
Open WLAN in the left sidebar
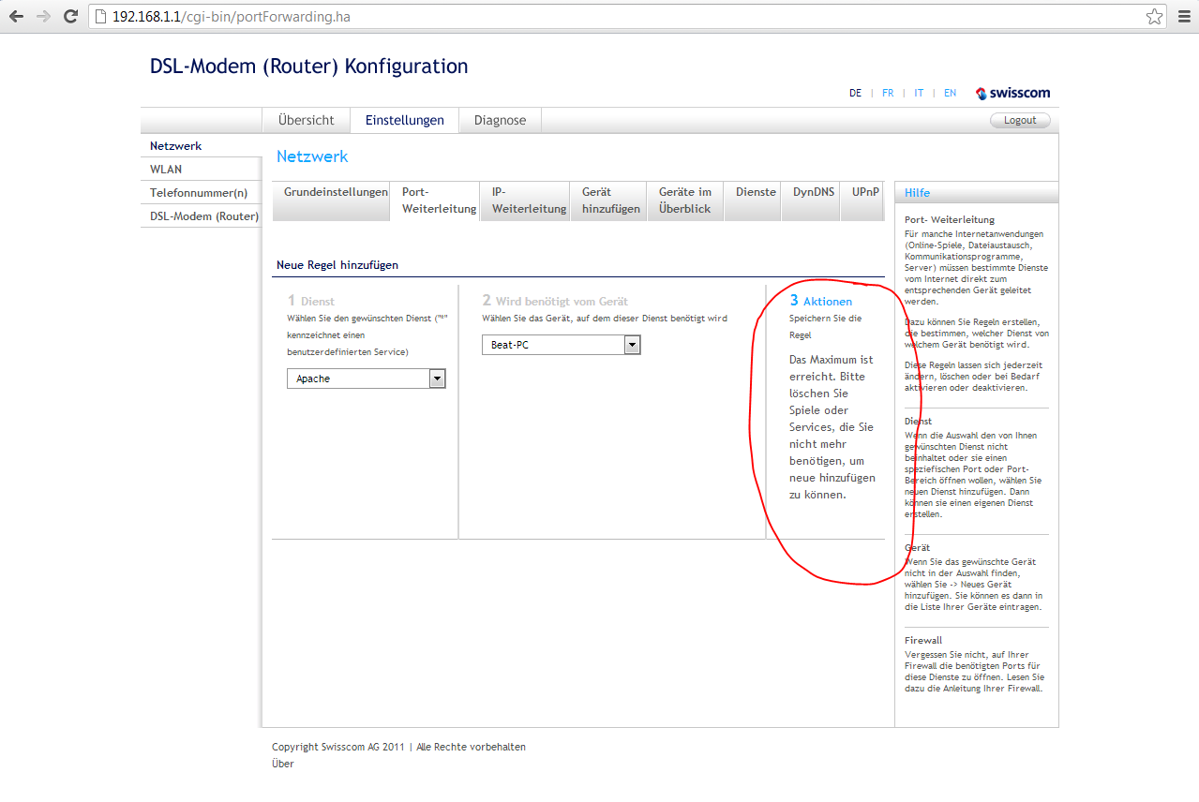coord(166,170)
